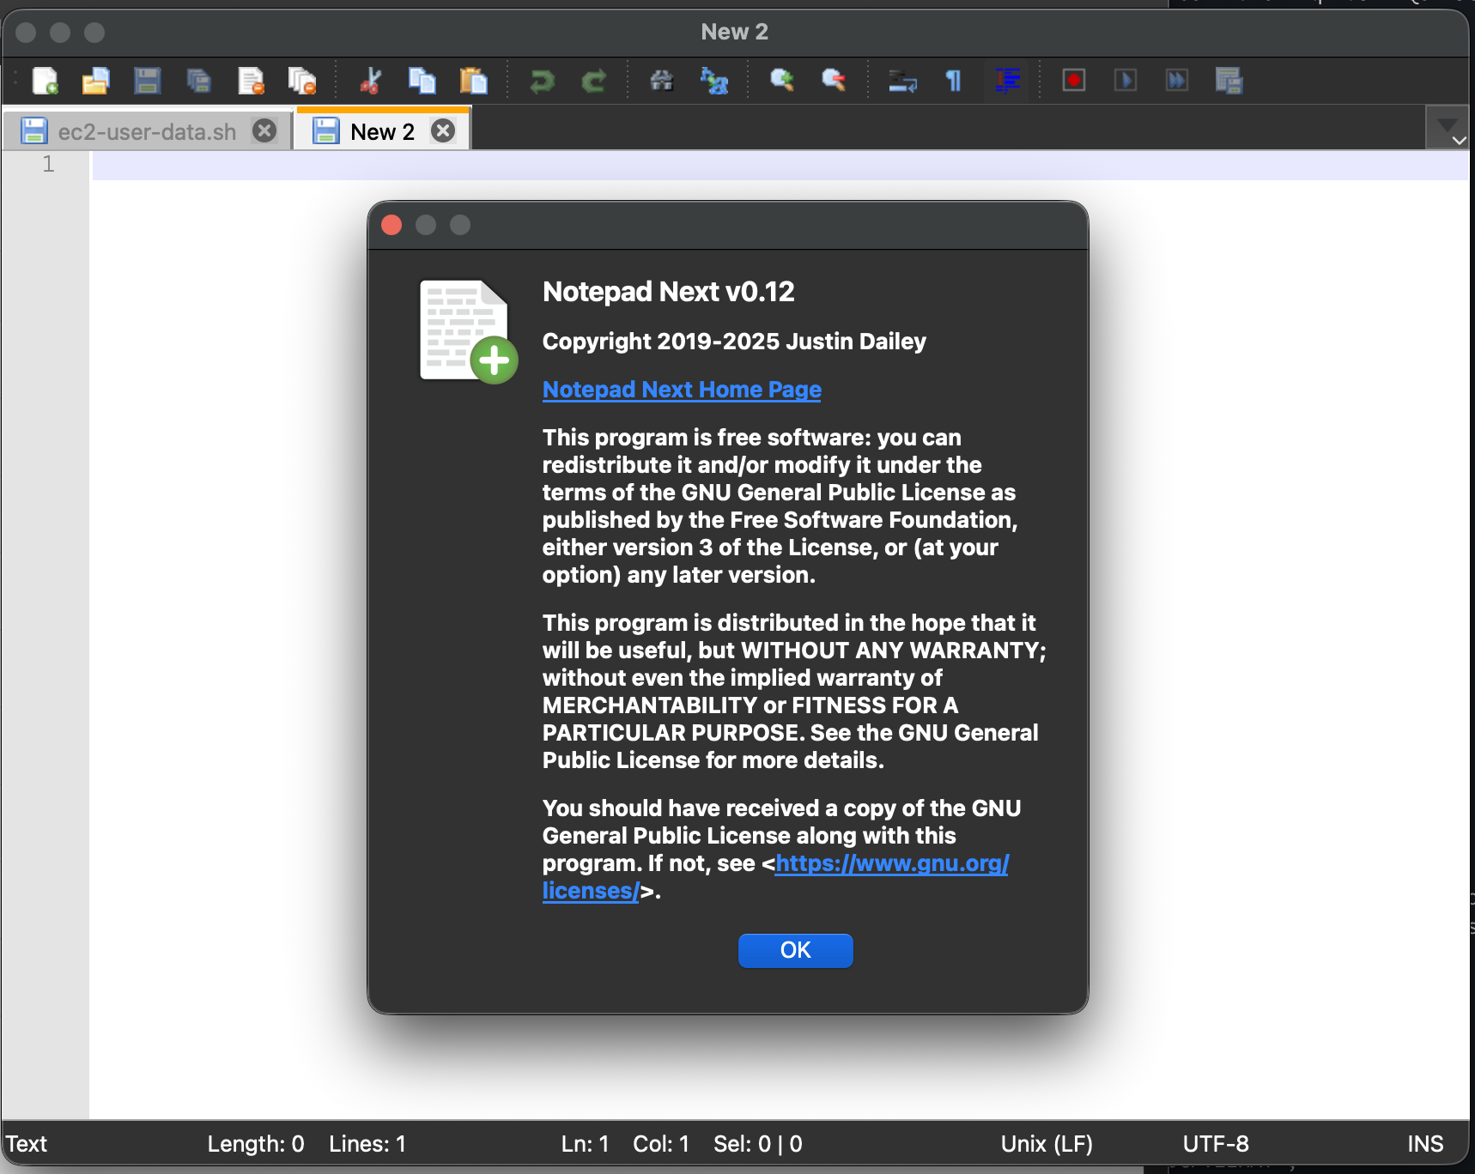Toggle the INS insert mode indicator
The image size is (1475, 1174).
point(1425,1144)
